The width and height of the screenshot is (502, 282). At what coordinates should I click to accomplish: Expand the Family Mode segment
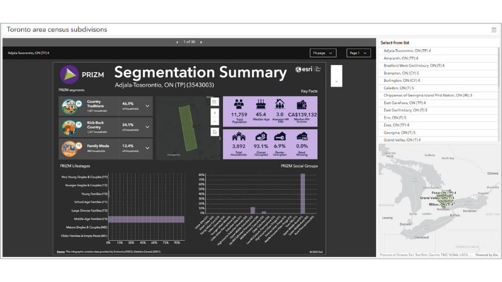[x=147, y=148]
